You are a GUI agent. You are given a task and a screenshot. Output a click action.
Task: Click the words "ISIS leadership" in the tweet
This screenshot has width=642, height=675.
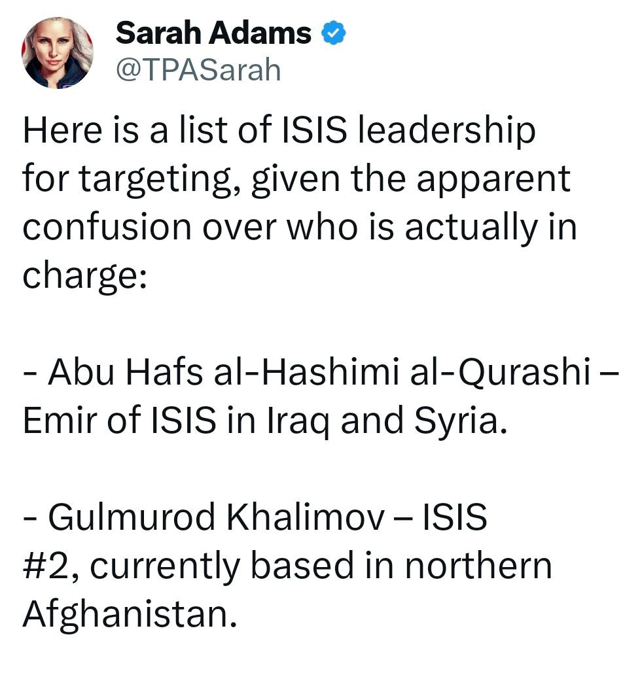point(408,131)
